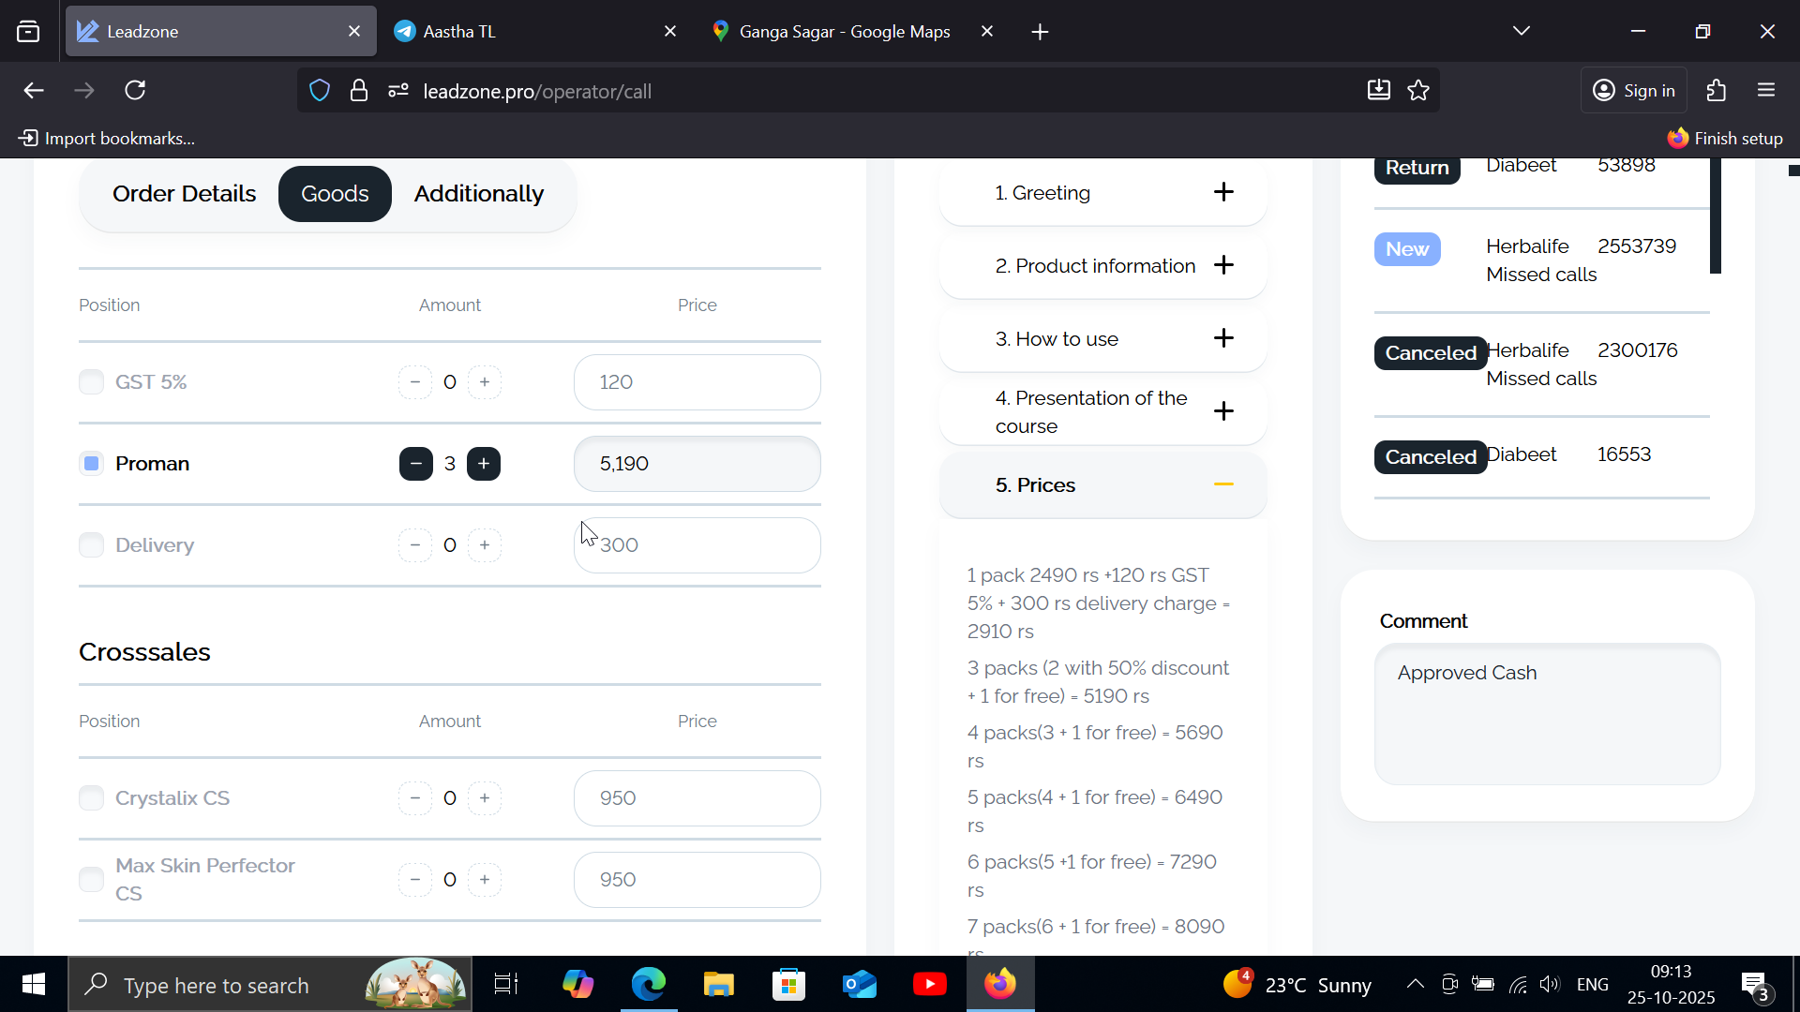The width and height of the screenshot is (1800, 1012).
Task: Click the Sign in button
Action: (1634, 91)
